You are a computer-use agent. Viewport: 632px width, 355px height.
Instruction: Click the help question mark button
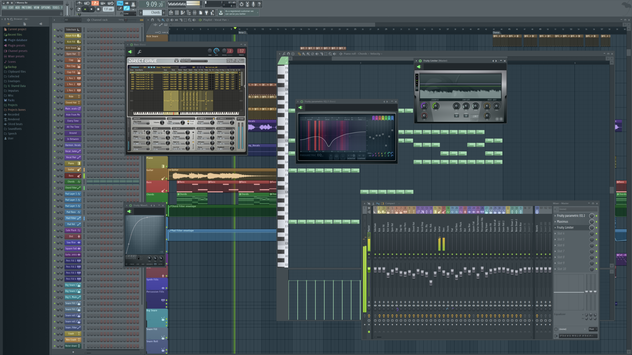pyautogui.click(x=259, y=4)
